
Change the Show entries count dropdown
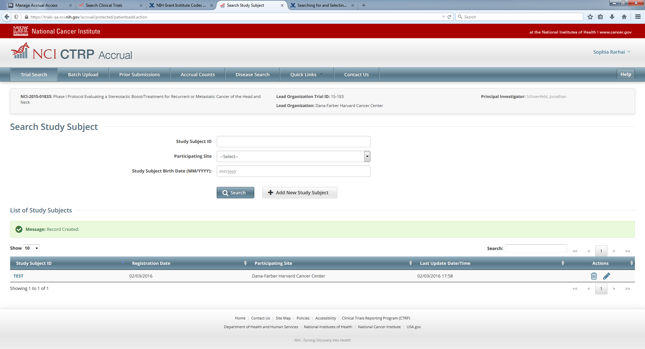pyautogui.click(x=31, y=248)
